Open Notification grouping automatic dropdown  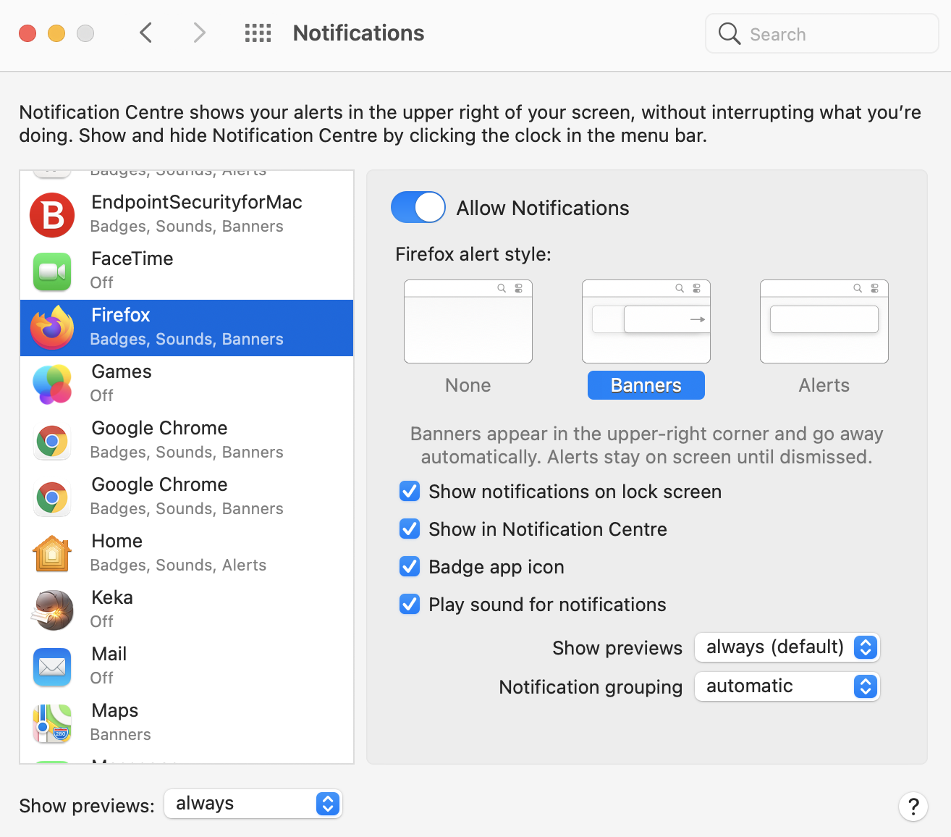pos(787,686)
